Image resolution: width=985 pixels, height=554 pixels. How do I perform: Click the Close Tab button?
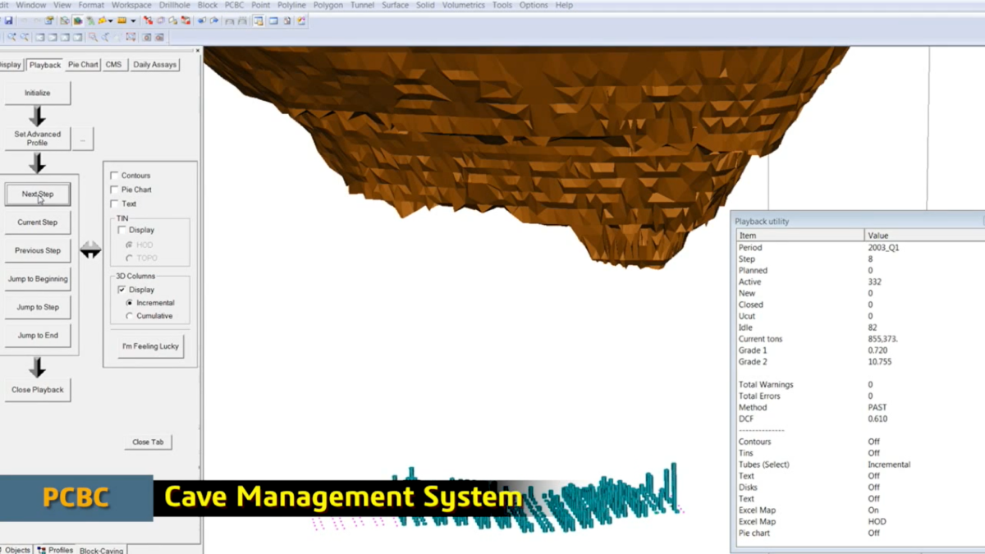click(148, 442)
